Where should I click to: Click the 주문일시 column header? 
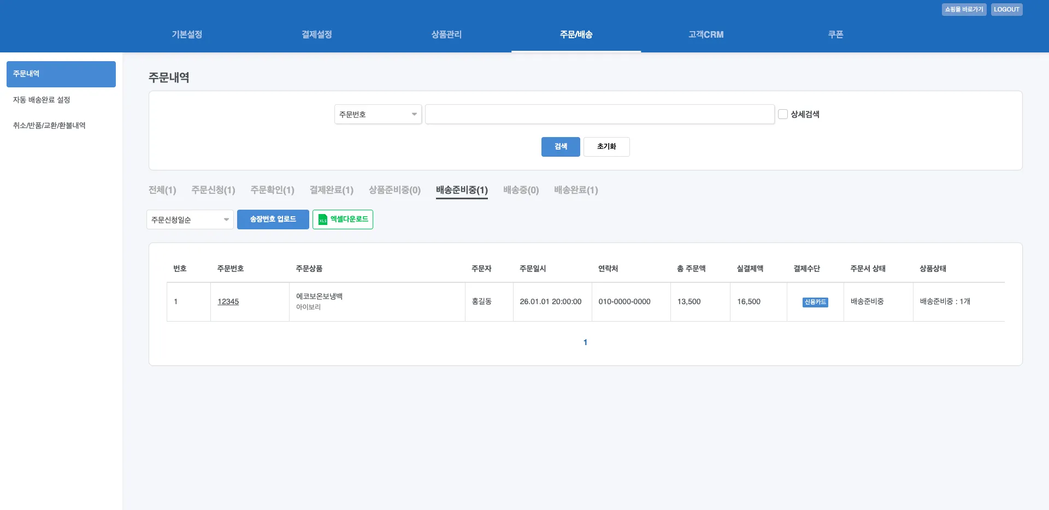[x=533, y=269]
